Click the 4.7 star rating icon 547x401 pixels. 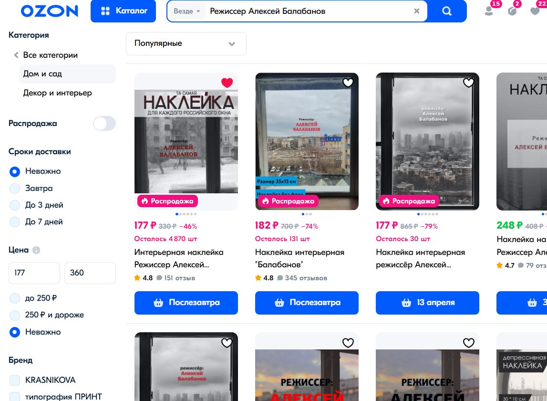coord(500,265)
